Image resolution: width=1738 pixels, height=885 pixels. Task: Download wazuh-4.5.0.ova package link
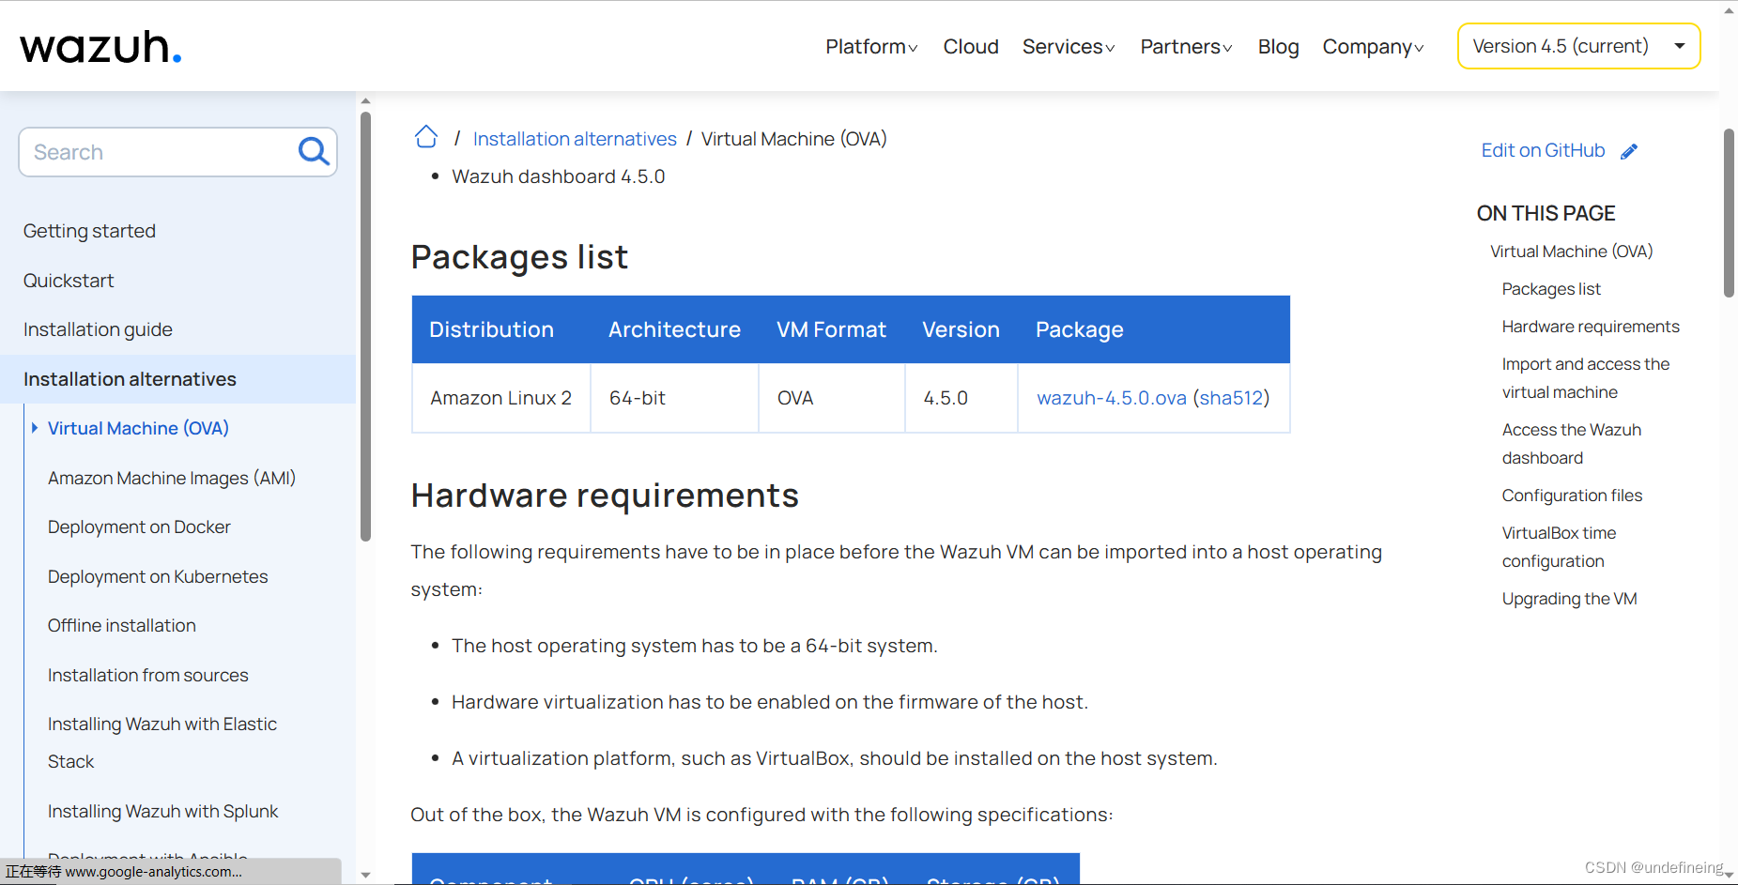[1112, 398]
